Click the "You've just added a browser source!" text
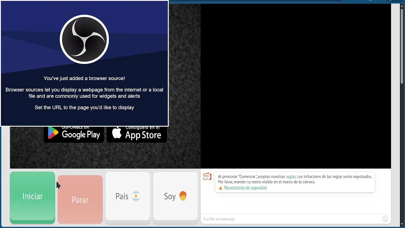 pos(84,78)
